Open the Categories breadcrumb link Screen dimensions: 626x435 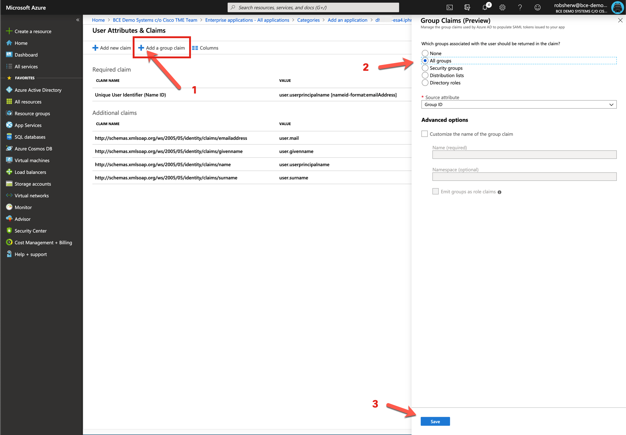point(308,20)
